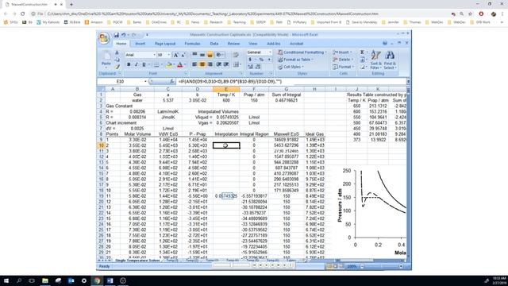Image resolution: width=508 pixels, height=286 pixels.
Task: Click the Format Painter brush icon
Action: pos(117,67)
